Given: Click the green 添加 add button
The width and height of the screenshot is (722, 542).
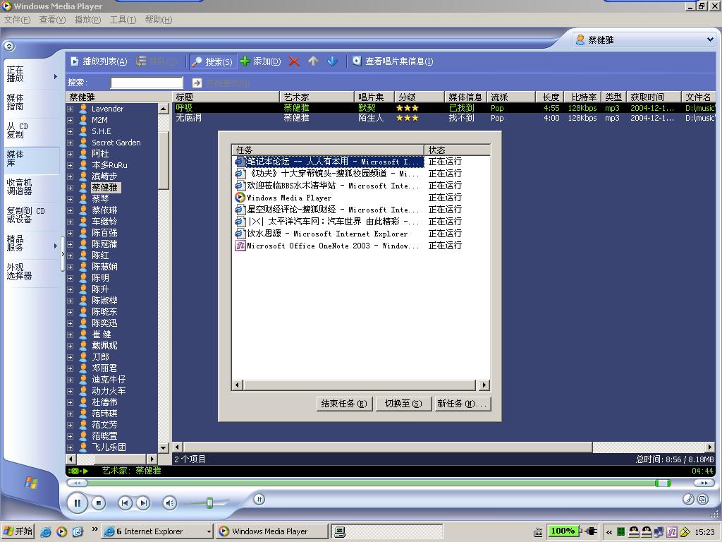Looking at the screenshot, I should click(261, 61).
